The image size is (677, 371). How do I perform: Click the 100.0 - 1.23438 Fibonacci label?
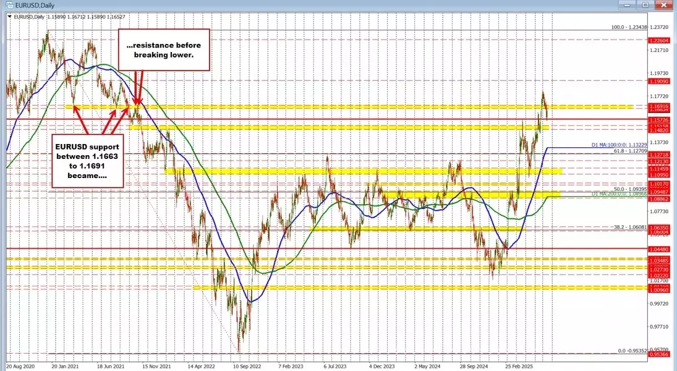click(x=629, y=27)
